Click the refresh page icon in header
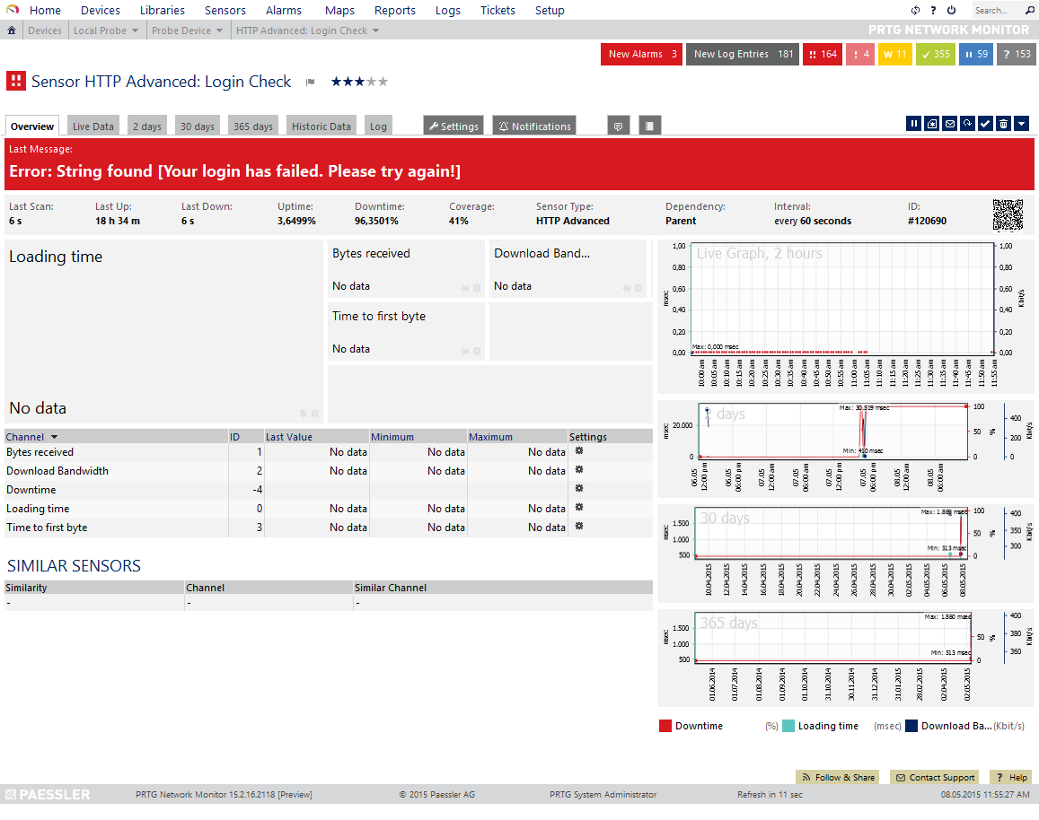1039x820 pixels. pyautogui.click(x=915, y=10)
